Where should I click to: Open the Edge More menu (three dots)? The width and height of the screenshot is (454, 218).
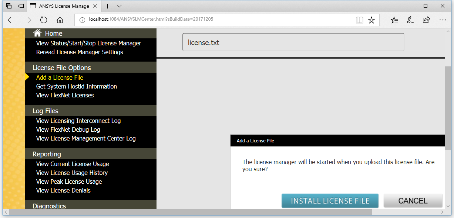443,20
